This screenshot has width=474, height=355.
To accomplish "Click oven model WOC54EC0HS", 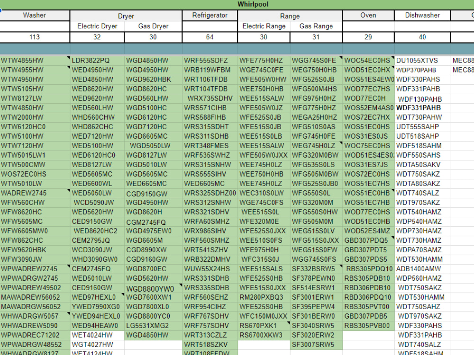I will tap(367, 61).
